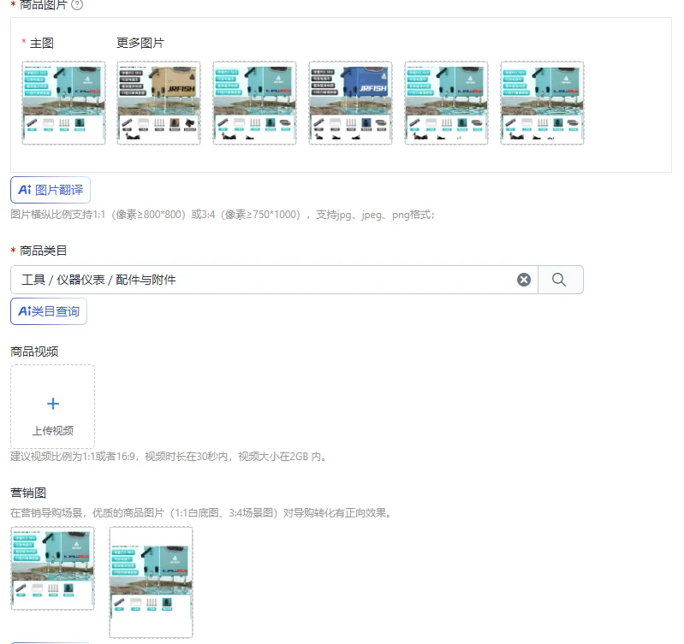Clear the selected 商品类目 with the X icon
Viewport: 684px width, 644px height.
click(524, 280)
